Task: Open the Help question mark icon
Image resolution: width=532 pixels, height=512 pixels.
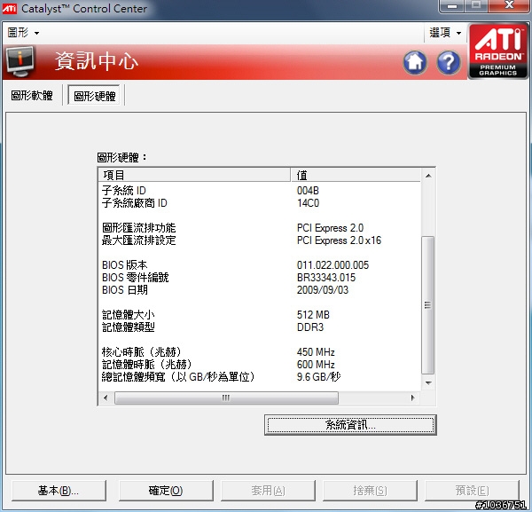Action: (x=449, y=62)
